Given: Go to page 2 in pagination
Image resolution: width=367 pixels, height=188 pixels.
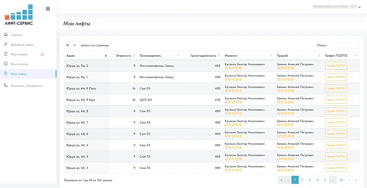Looking at the screenshot, I should tap(302, 180).
